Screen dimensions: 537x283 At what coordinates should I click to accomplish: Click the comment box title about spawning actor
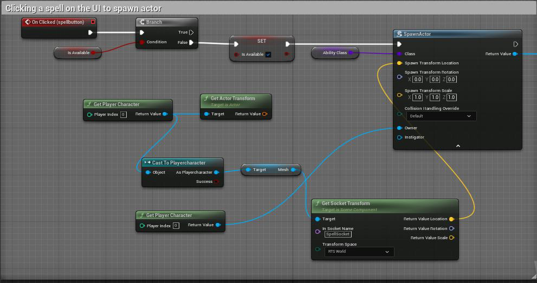point(83,8)
